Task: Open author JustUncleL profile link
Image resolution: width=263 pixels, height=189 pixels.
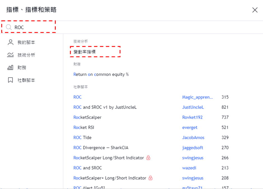Action: click(193, 107)
